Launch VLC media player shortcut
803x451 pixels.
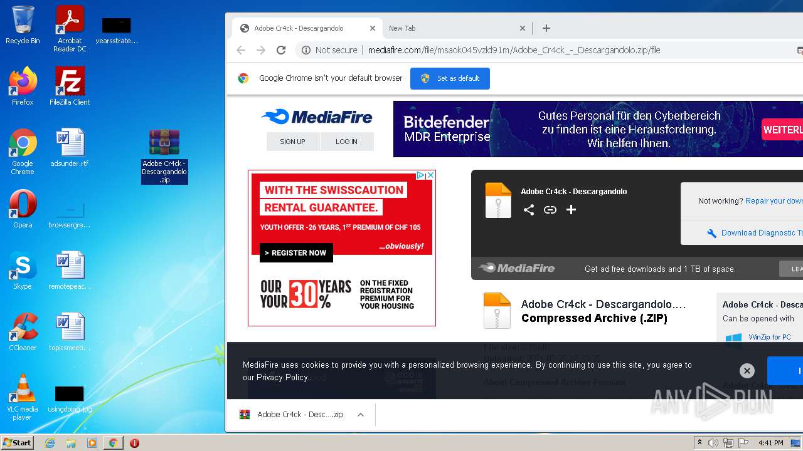(23, 397)
